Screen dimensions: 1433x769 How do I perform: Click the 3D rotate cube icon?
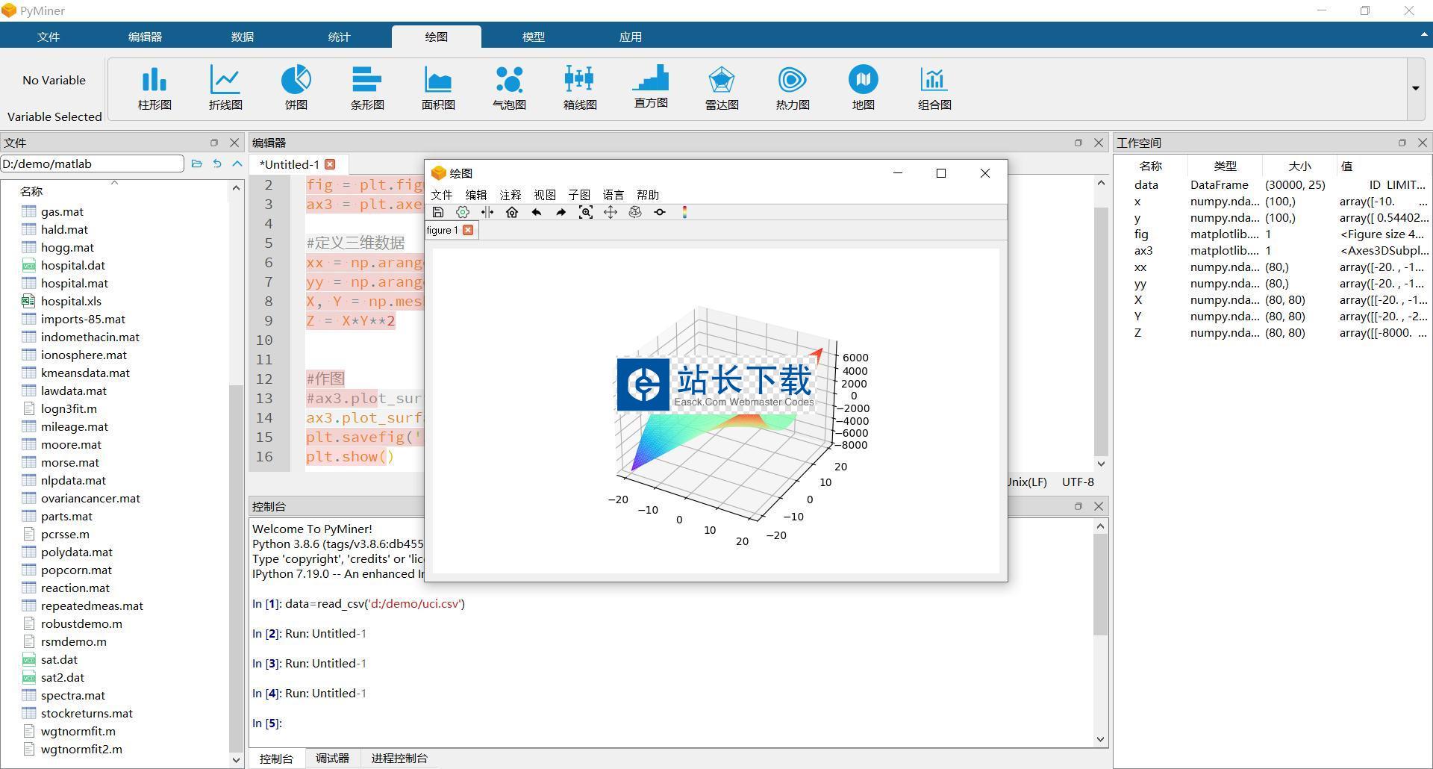(x=635, y=213)
